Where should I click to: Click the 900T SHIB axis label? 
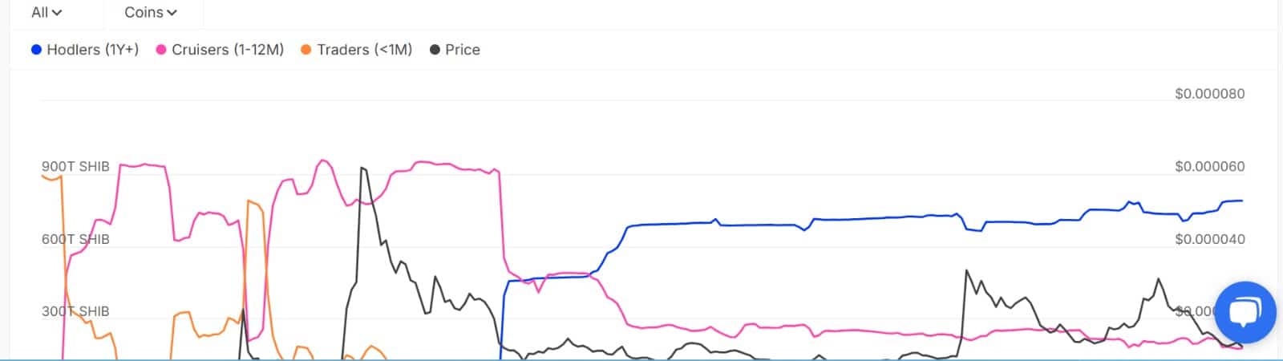pyautogui.click(x=75, y=167)
